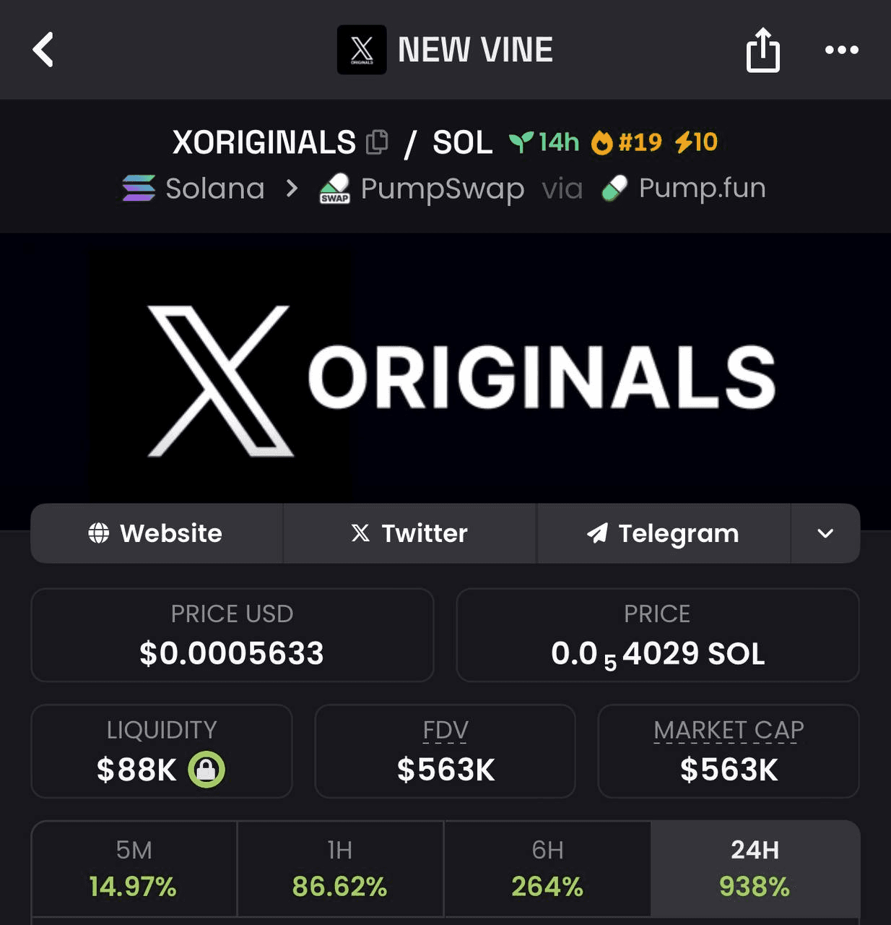
Task: Tap the fire trending #19 badge
Action: point(627,142)
